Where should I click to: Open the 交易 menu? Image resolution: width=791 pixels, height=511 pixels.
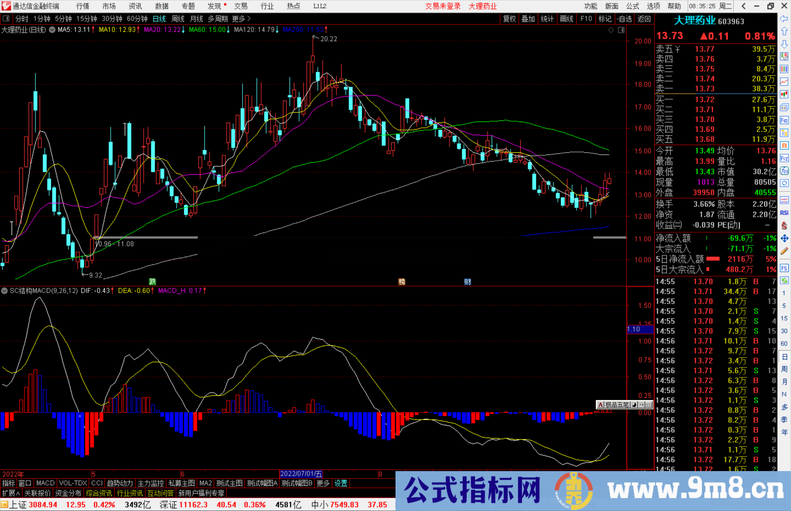point(241,6)
